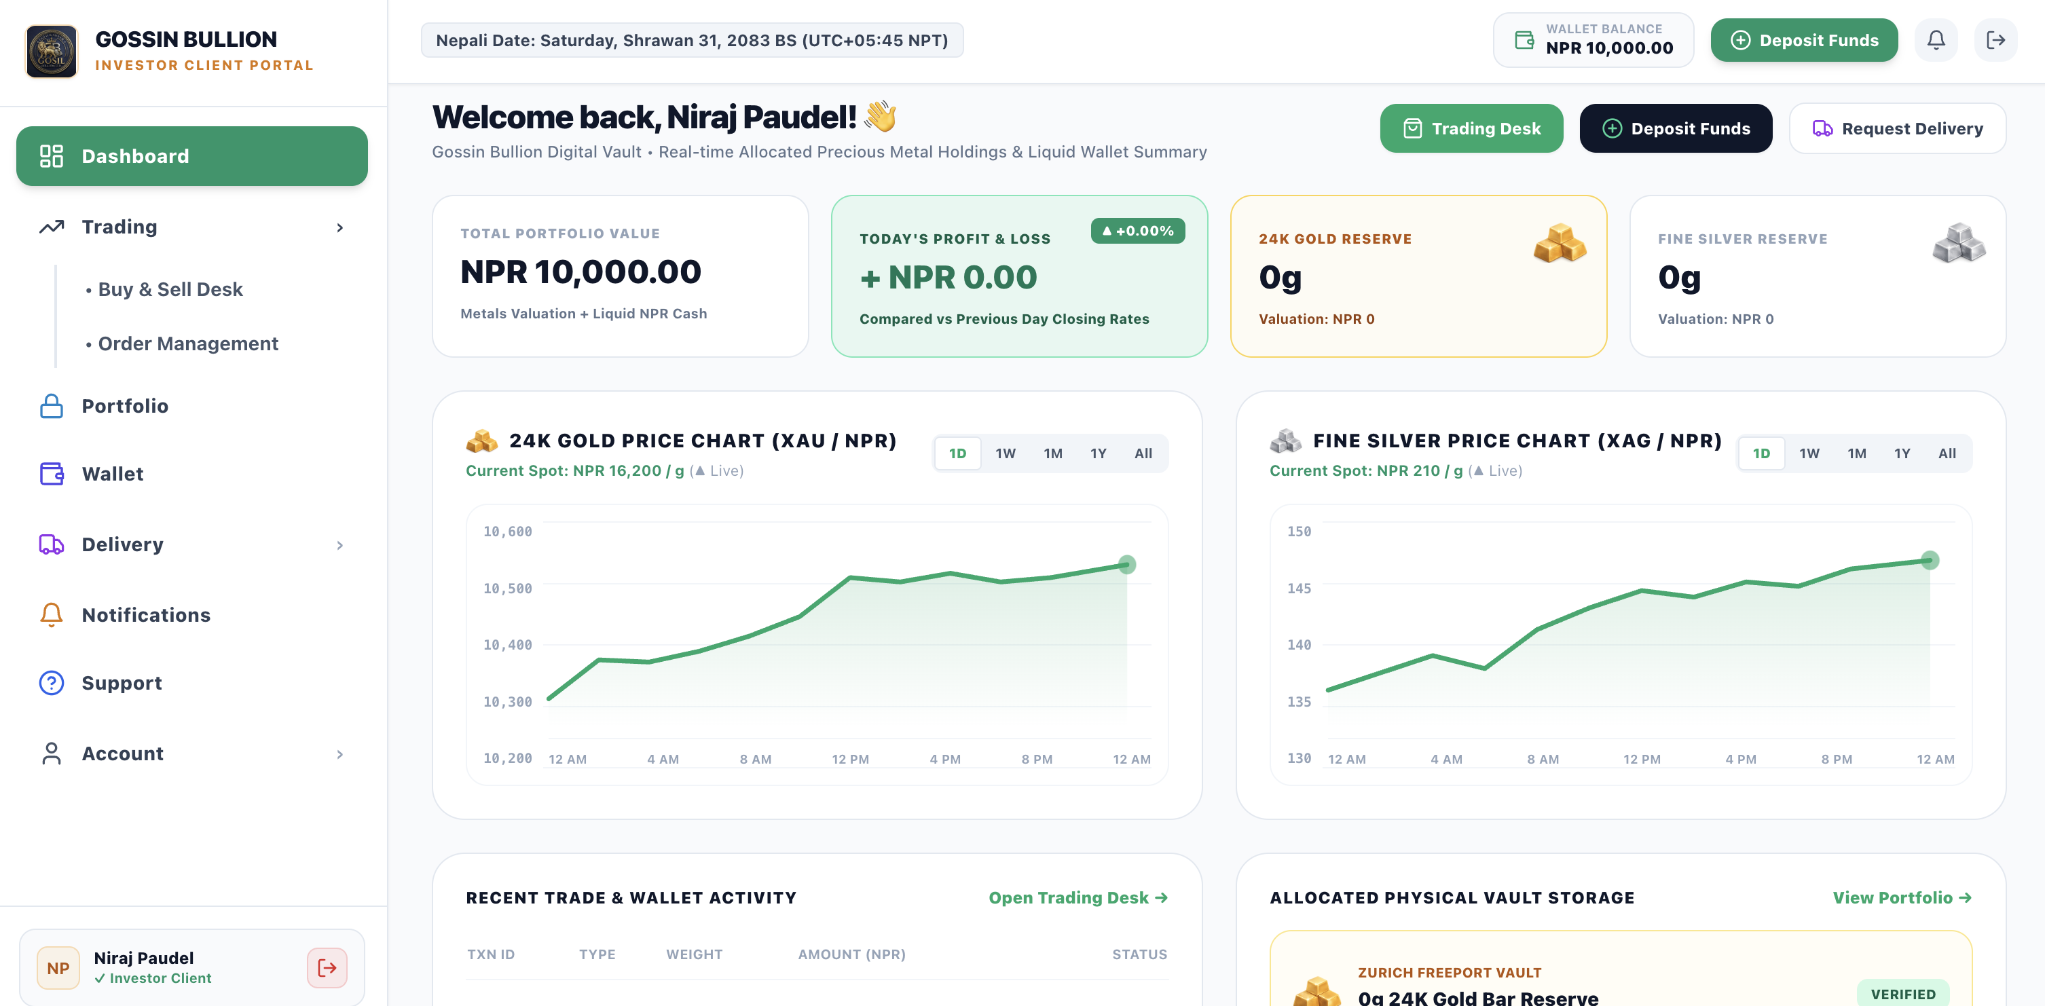The height and width of the screenshot is (1006, 2045).
Task: Click Request Delivery button
Action: 1898,128
